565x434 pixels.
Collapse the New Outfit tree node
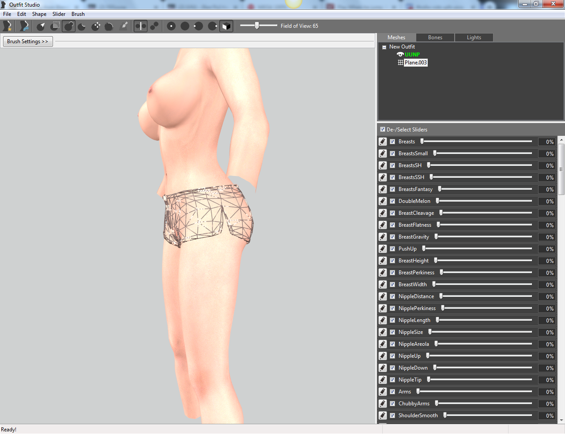coord(384,47)
